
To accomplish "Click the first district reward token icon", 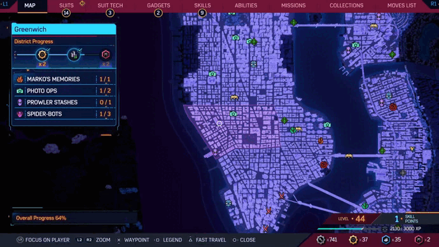I will [42, 55].
